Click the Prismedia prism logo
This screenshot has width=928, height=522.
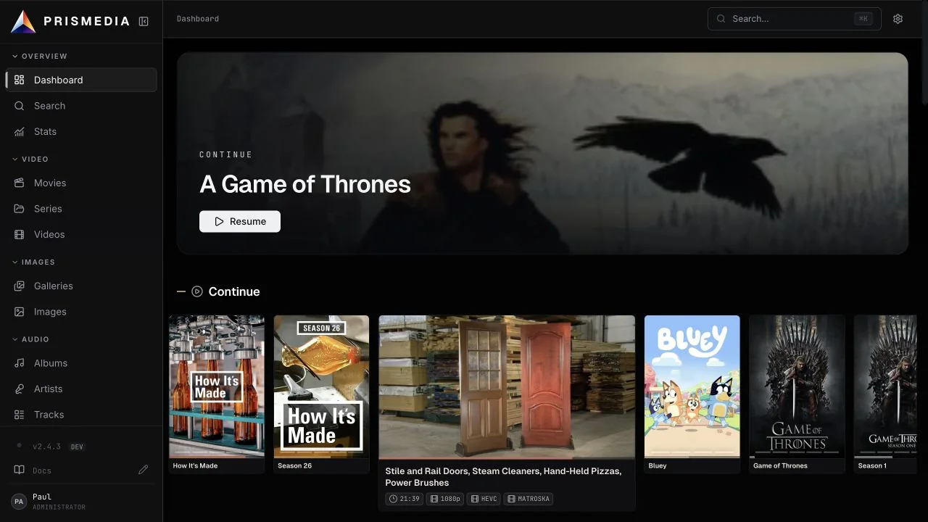(23, 22)
